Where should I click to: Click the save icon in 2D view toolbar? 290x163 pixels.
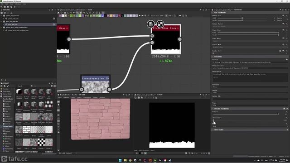tap(139, 98)
